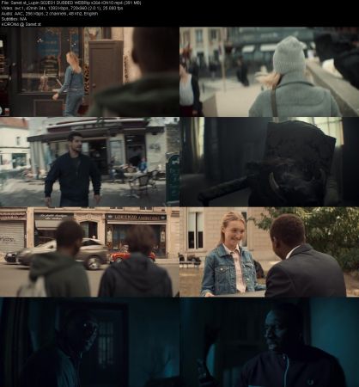
Task: Select dark blue thumbnail with barred window
Action: 89,342
